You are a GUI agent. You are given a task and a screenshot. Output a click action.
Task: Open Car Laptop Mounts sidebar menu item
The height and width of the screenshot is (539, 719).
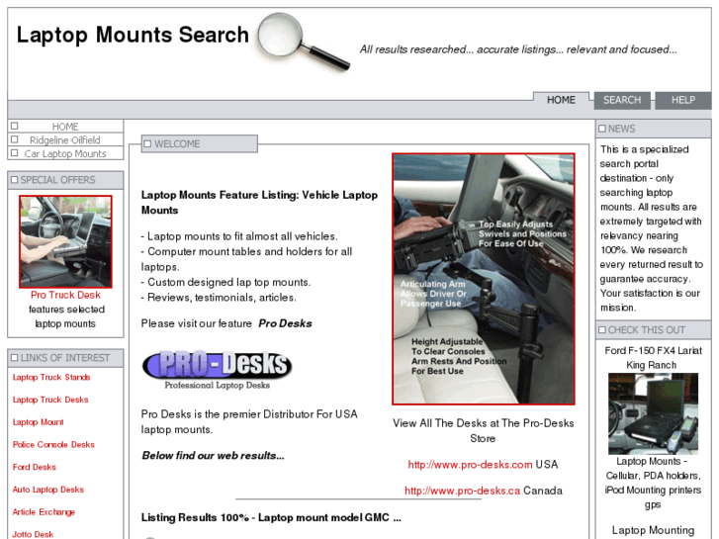pyautogui.click(x=65, y=153)
